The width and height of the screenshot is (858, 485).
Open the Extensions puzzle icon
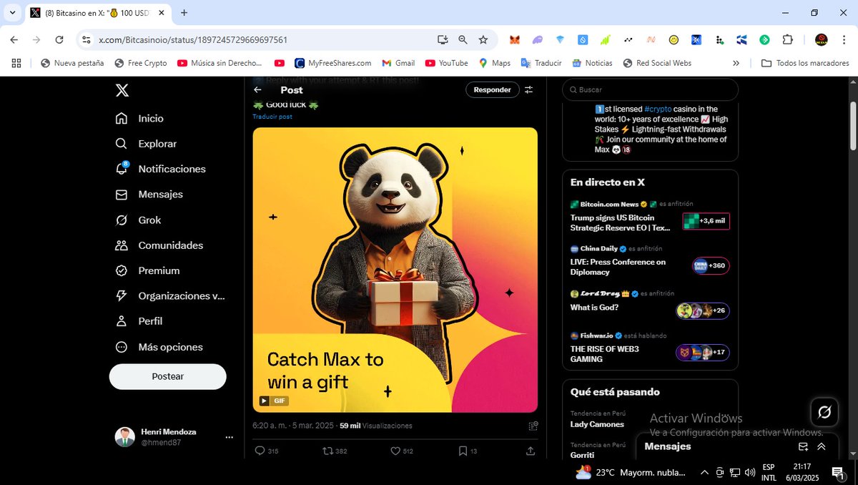[x=787, y=40]
